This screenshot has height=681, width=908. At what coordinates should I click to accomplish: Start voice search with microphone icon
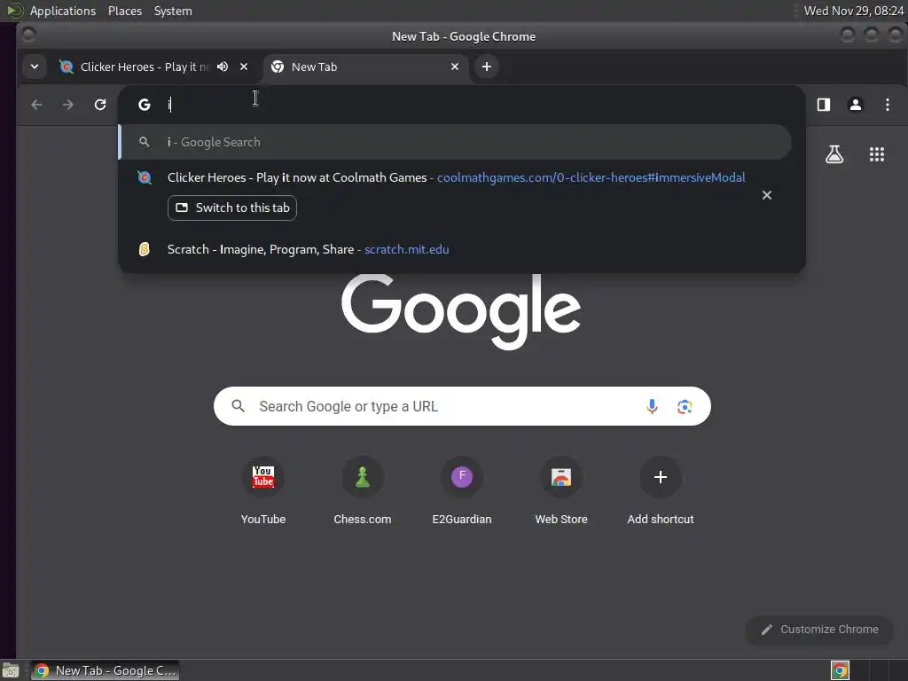[652, 406]
